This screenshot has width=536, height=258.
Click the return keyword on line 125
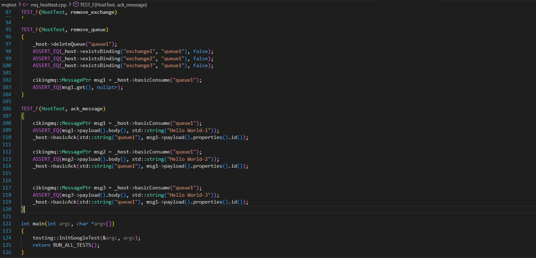(x=41, y=245)
